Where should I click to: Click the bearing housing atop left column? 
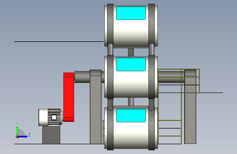(96, 73)
